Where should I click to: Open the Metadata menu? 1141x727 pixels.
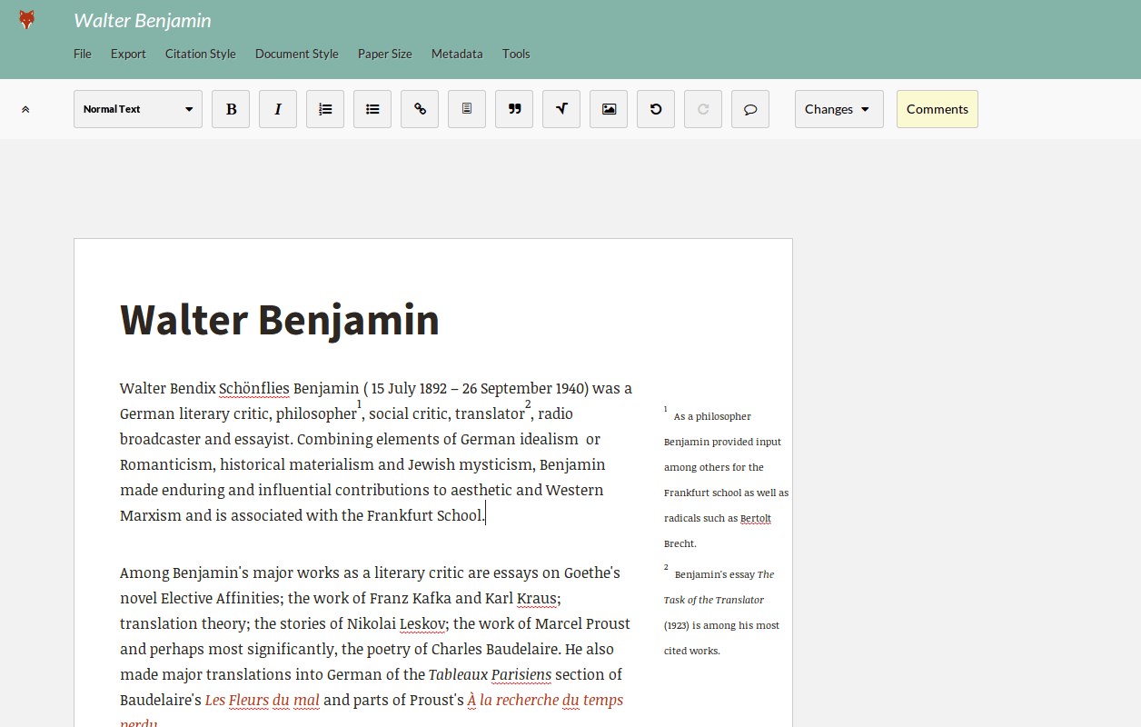point(457,54)
